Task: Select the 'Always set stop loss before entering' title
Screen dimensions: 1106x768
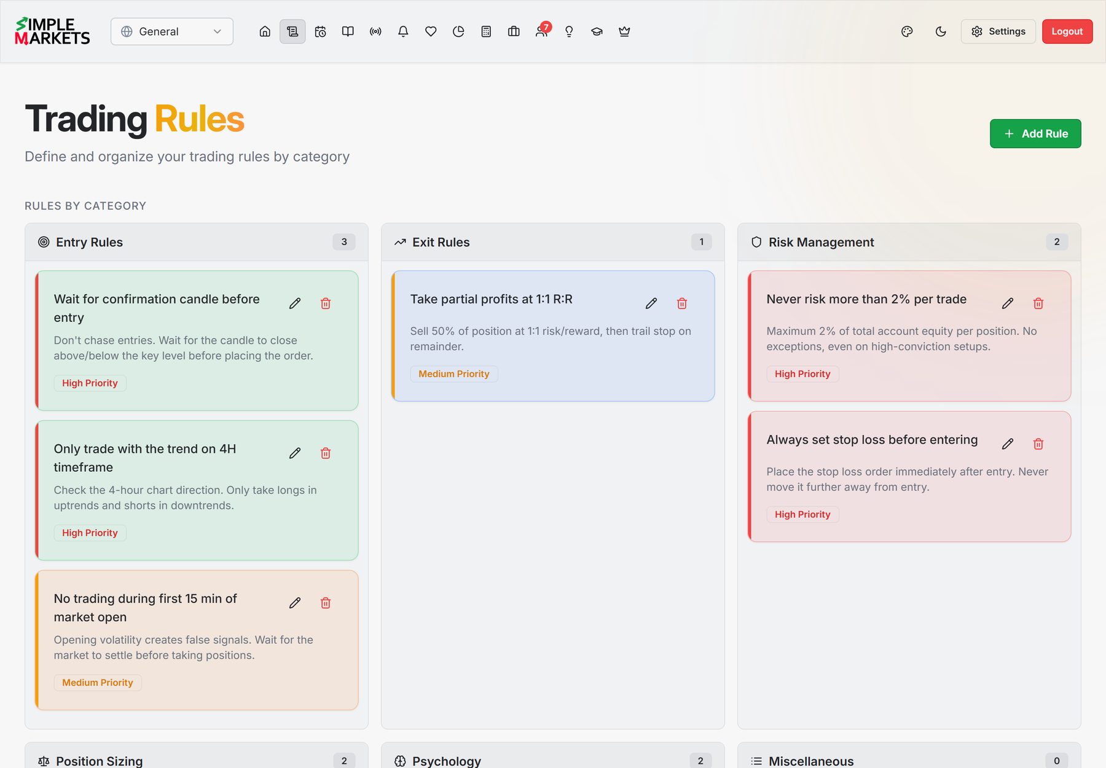Action: click(x=872, y=440)
